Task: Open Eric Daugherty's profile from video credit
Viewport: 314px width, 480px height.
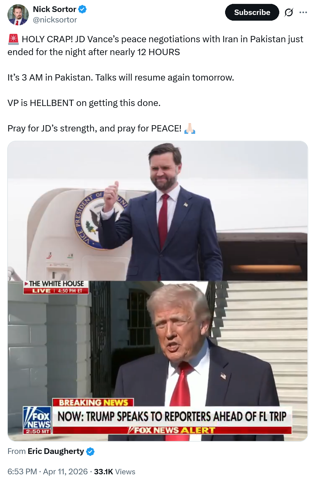Action: 56,451
